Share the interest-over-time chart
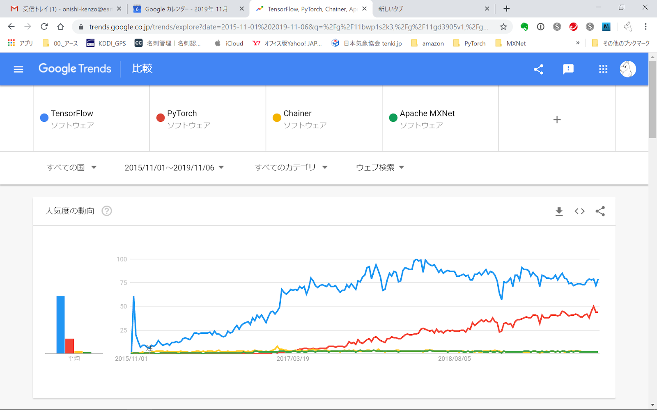The width and height of the screenshot is (657, 410). tap(600, 211)
